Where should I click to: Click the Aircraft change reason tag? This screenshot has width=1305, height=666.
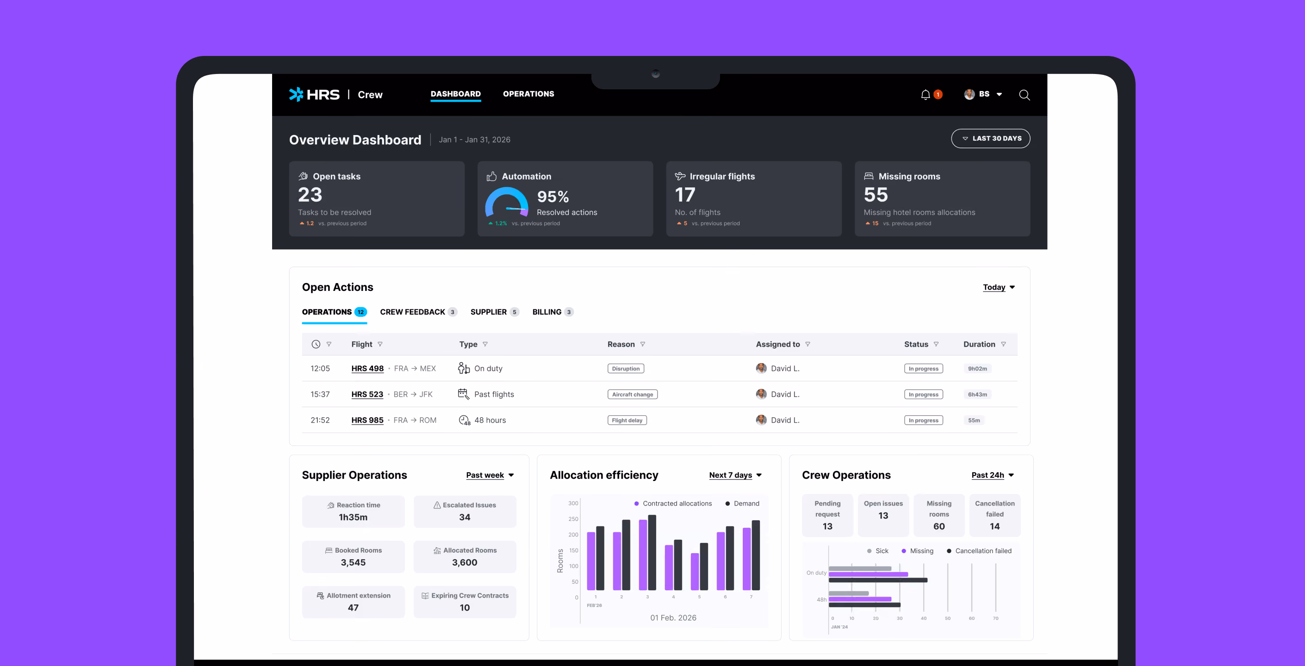632,395
